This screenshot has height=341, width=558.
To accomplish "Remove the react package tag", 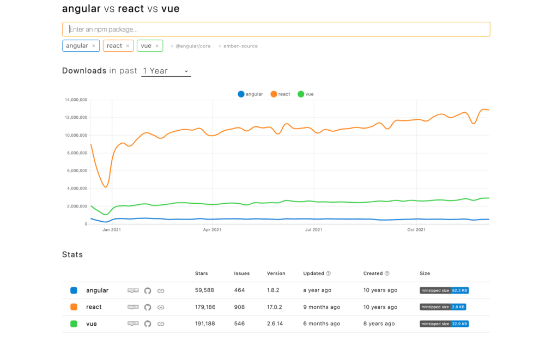I will point(128,46).
